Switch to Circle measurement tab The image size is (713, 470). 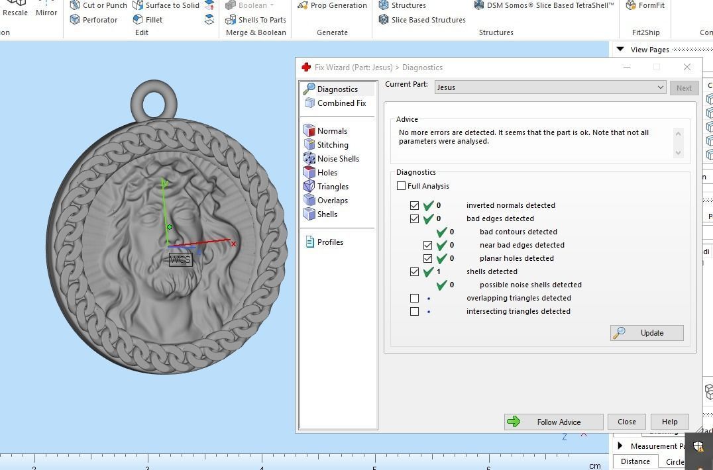[x=675, y=462]
